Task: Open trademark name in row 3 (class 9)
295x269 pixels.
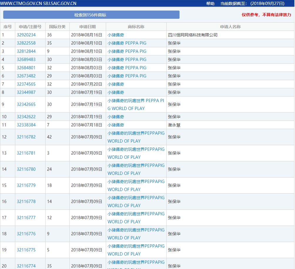Action: (x=127, y=51)
